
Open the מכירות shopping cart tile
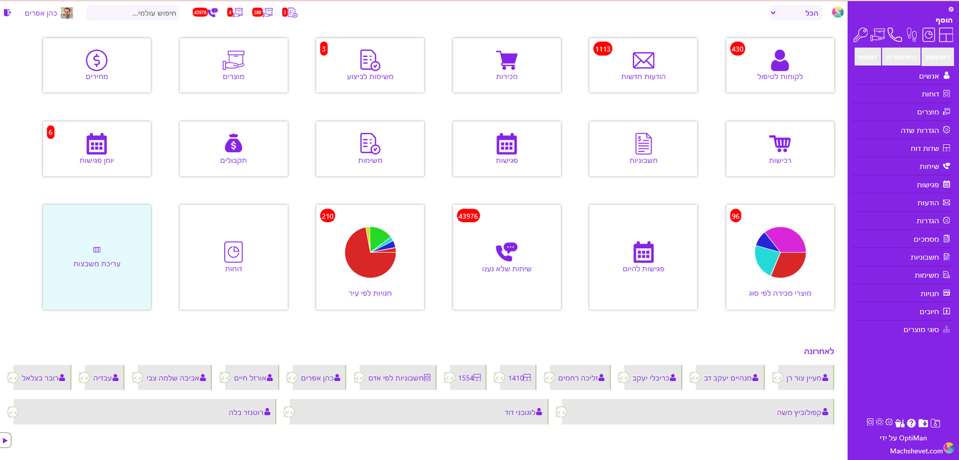tap(506, 65)
